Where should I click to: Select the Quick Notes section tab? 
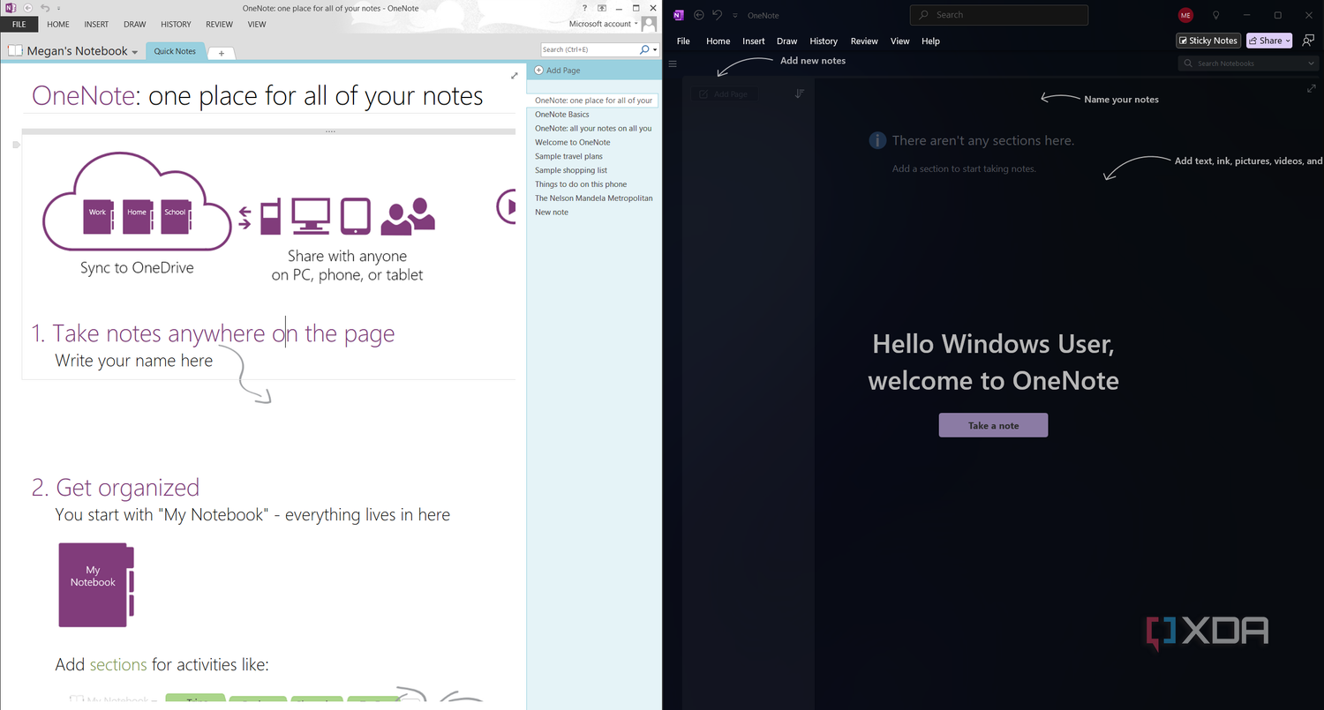click(175, 51)
